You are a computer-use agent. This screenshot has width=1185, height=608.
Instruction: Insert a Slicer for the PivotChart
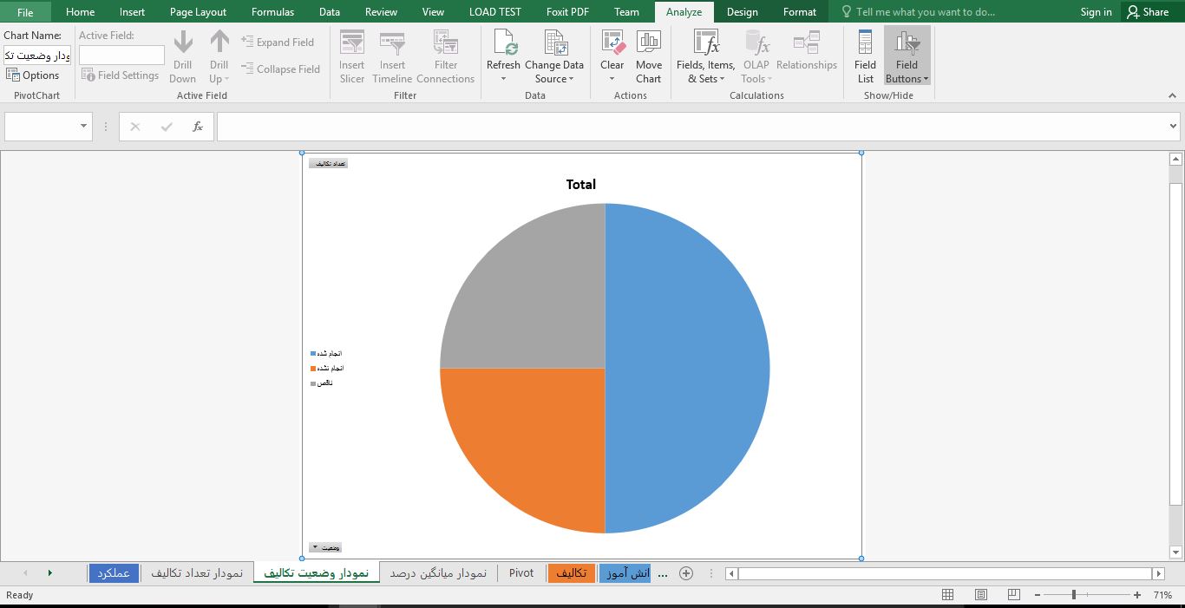tap(352, 57)
